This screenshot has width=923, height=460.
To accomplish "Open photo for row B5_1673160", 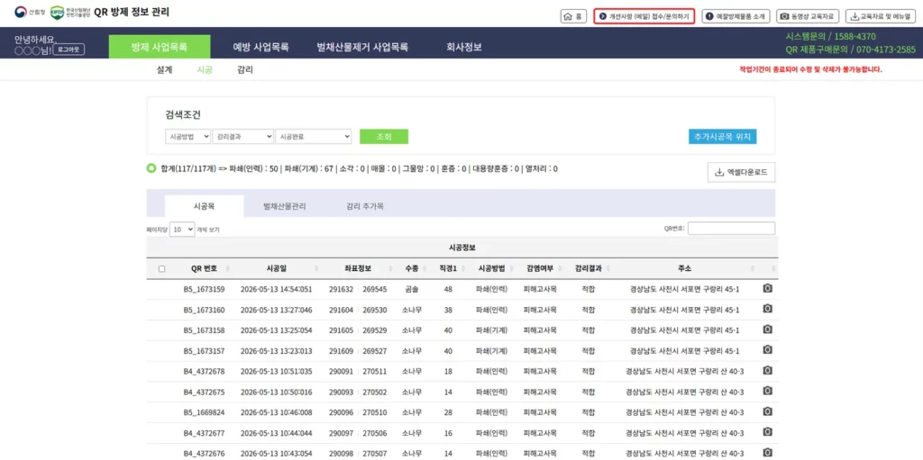I will pyautogui.click(x=767, y=309).
